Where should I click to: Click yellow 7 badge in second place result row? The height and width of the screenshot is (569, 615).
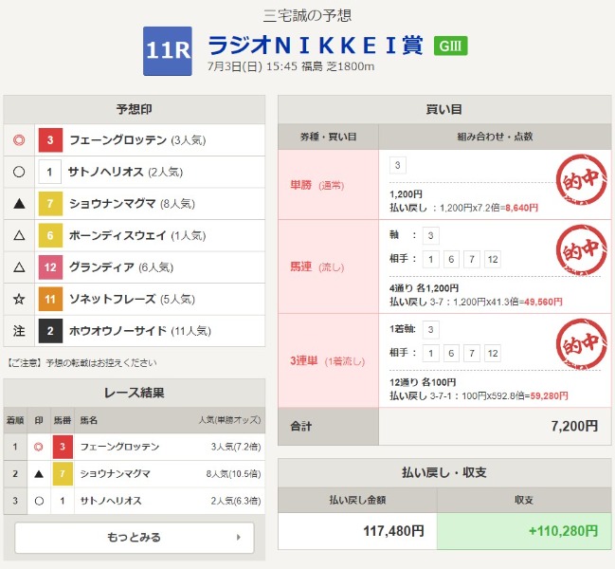point(63,473)
